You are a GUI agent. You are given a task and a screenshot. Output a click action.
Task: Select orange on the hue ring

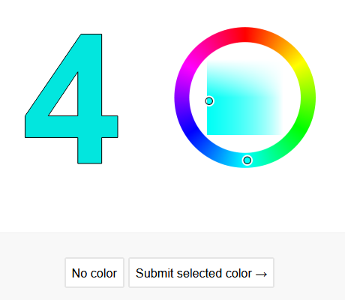click(277, 43)
